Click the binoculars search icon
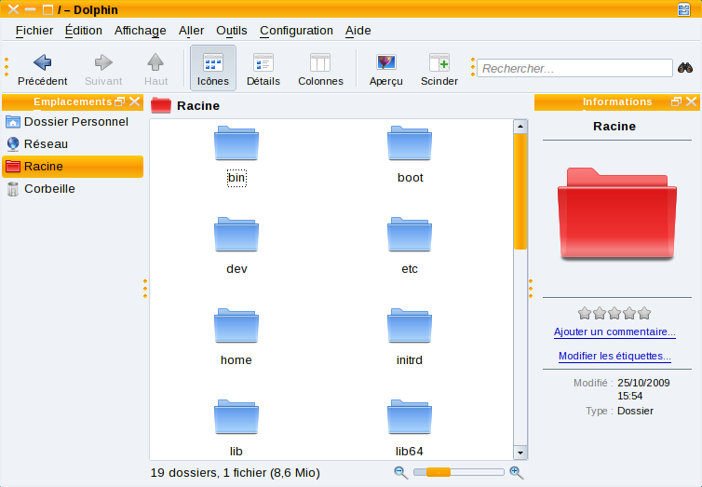This screenshot has height=487, width=702. (685, 68)
